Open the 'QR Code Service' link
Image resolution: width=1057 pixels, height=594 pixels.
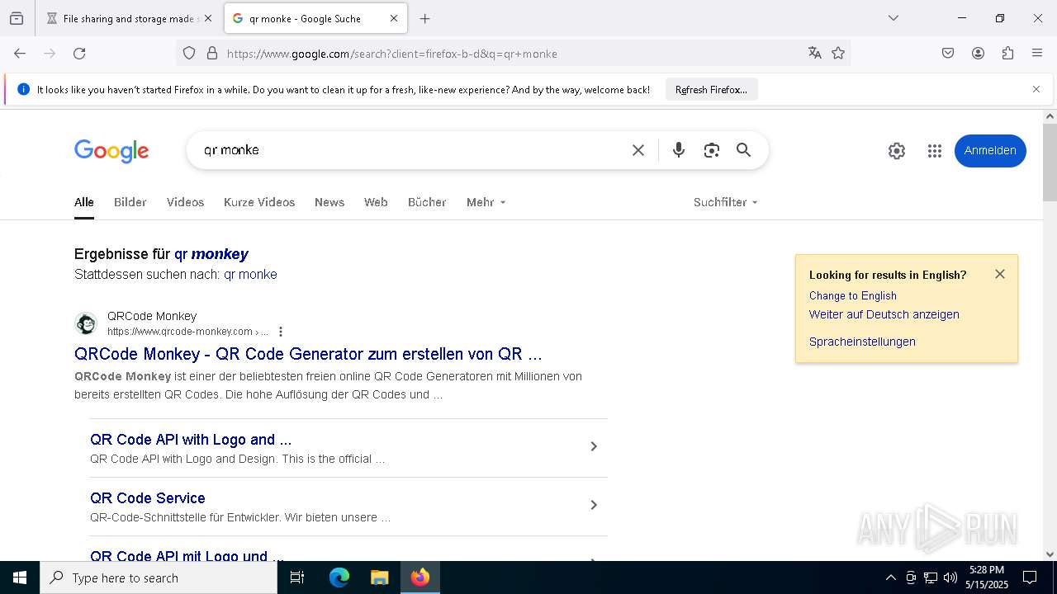pyautogui.click(x=148, y=498)
